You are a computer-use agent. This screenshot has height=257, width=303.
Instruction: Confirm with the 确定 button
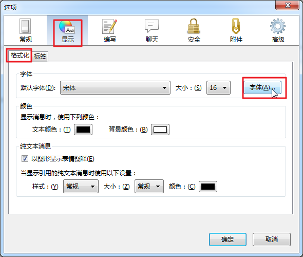point(228,240)
